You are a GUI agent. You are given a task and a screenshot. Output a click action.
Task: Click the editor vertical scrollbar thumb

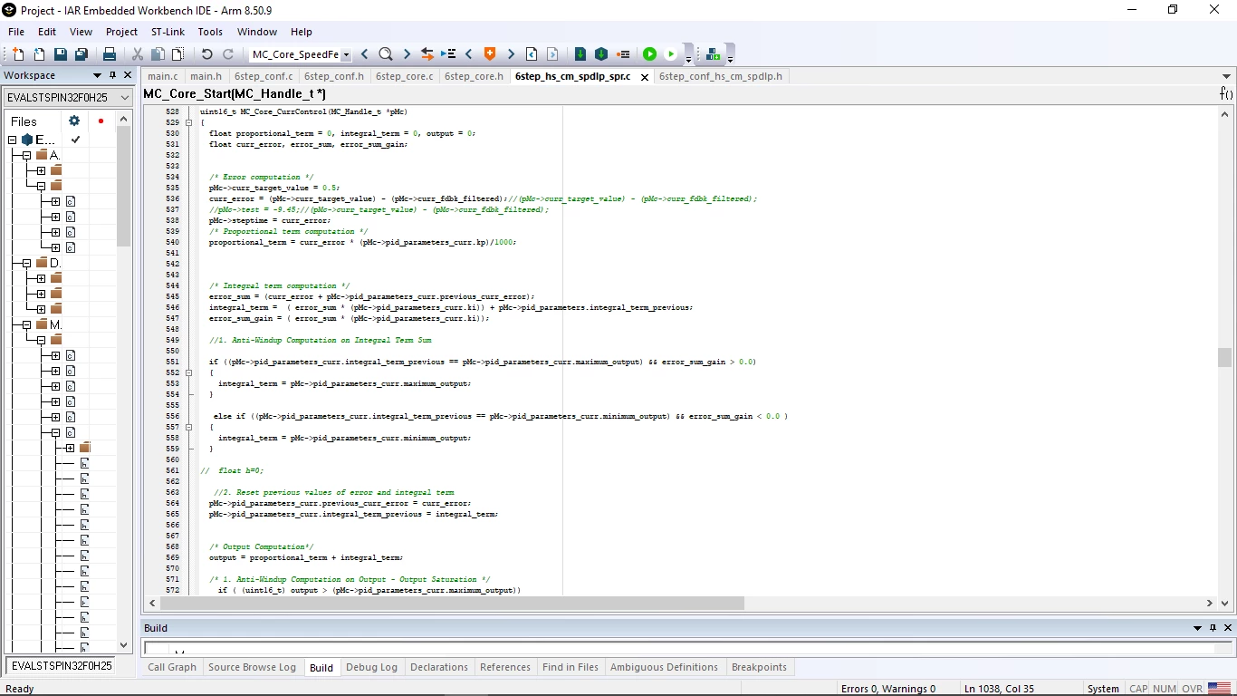pyautogui.click(x=1225, y=357)
